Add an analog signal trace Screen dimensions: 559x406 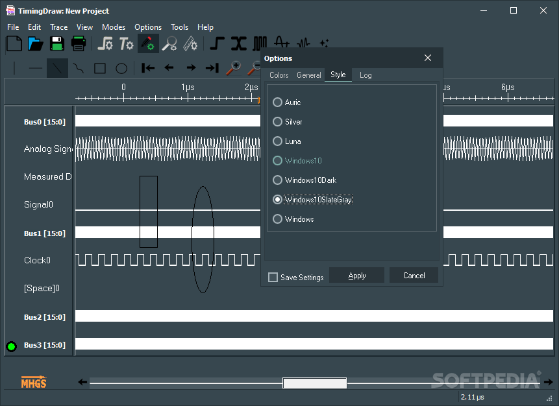282,42
